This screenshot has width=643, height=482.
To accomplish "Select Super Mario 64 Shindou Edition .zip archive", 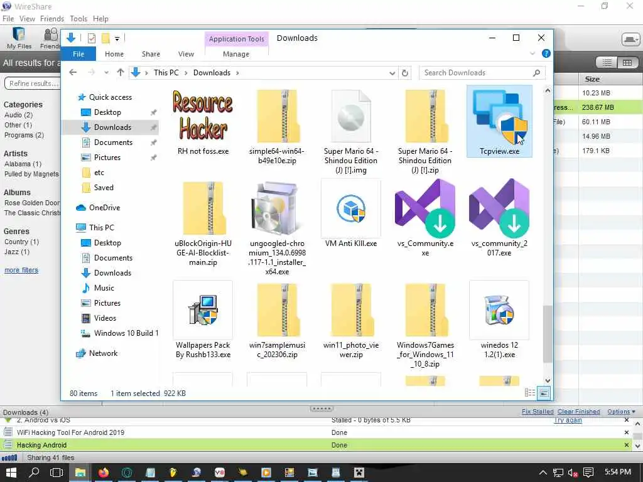I will coord(425,131).
